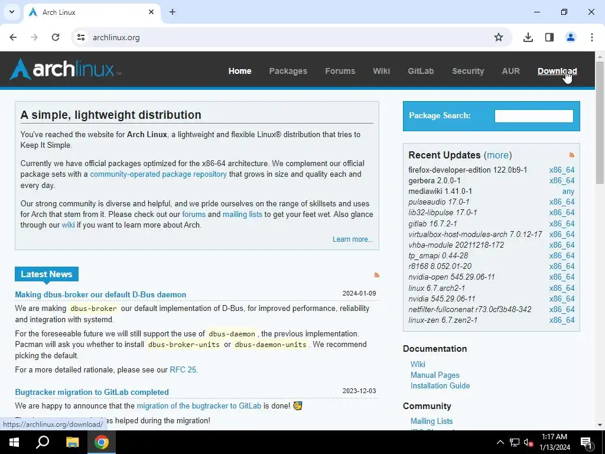Go to Forums in the navigation

(340, 71)
